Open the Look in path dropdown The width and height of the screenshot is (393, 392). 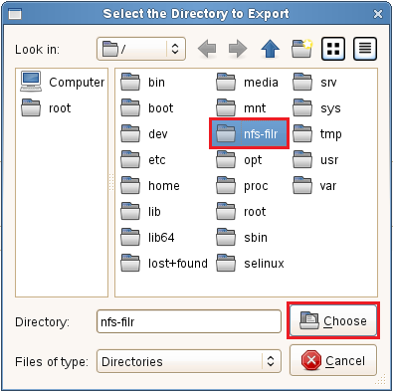tap(141, 49)
